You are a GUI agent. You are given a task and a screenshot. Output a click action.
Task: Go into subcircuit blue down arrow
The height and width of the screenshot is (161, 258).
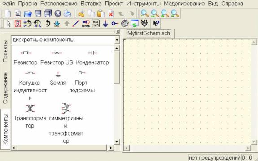tap(57, 24)
